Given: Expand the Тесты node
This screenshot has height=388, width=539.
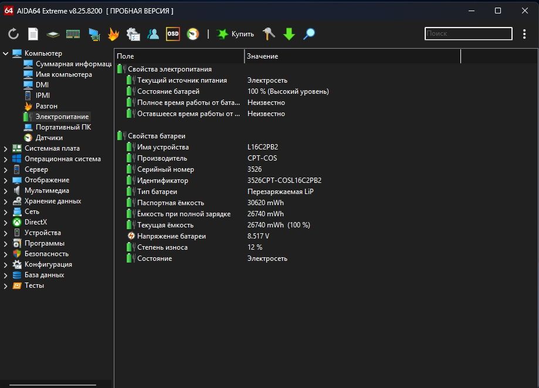Looking at the screenshot, I should point(5,286).
